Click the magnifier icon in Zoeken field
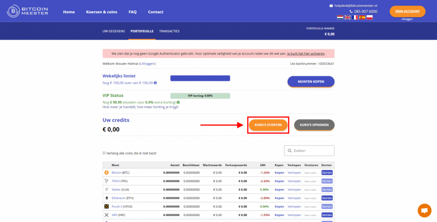Screen dimensions: 437x222 (290, 151)
